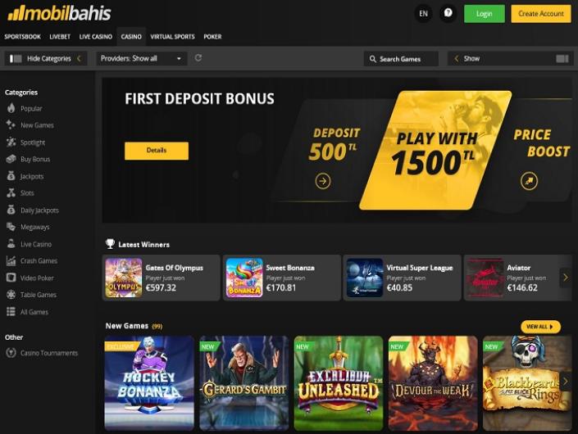This screenshot has height=434, width=578.
Task: Switch to the Live Casino tab
Action: tap(96, 37)
